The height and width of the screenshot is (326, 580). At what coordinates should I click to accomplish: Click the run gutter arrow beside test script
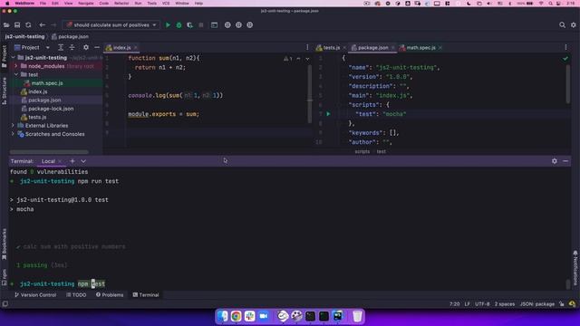(328, 114)
